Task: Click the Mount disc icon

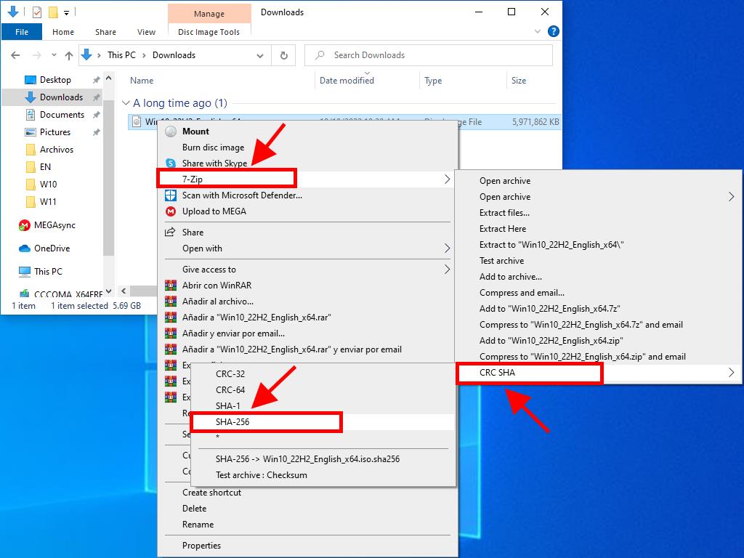Action: click(171, 132)
